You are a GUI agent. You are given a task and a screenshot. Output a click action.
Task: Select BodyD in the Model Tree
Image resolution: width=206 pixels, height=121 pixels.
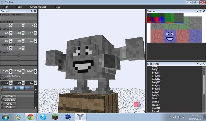click(155, 73)
